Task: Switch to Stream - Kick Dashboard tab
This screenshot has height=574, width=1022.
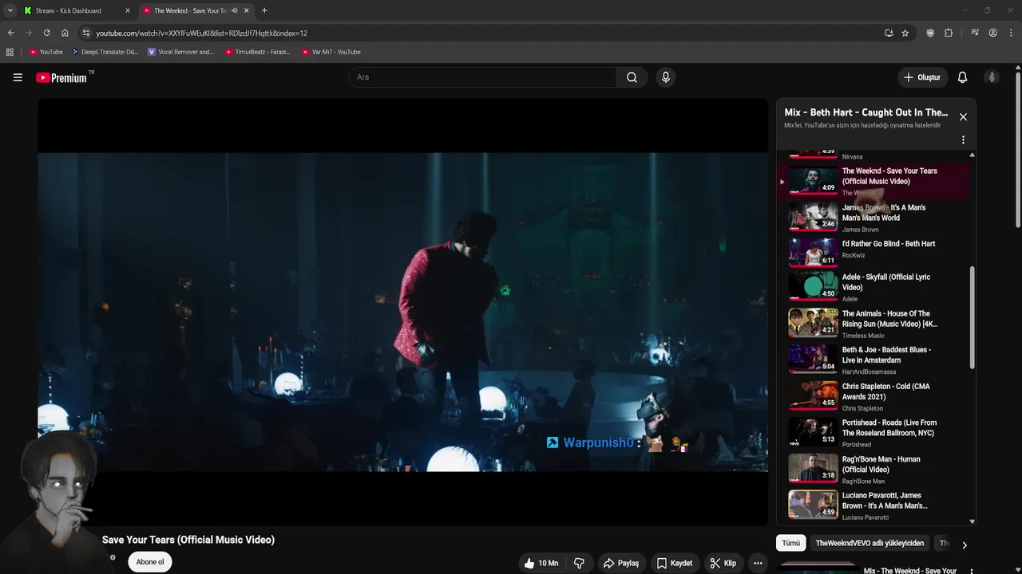Action: (x=77, y=10)
